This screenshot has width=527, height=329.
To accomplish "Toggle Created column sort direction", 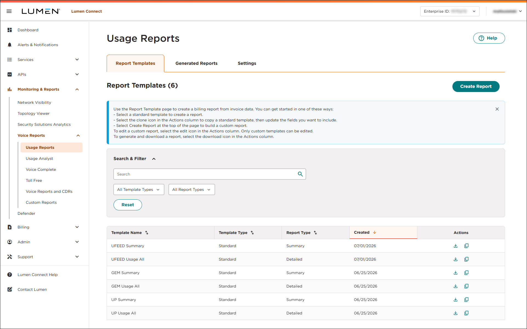I will [375, 232].
